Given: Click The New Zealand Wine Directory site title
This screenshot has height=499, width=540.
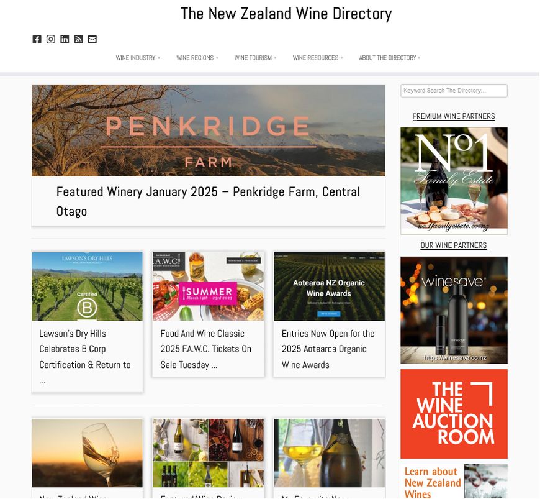Looking at the screenshot, I should coord(286,14).
